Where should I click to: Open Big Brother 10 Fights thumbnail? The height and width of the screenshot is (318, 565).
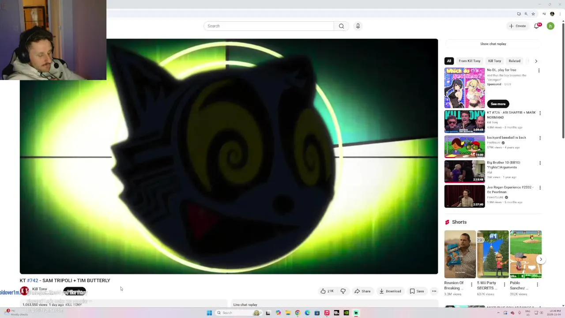coord(464,171)
